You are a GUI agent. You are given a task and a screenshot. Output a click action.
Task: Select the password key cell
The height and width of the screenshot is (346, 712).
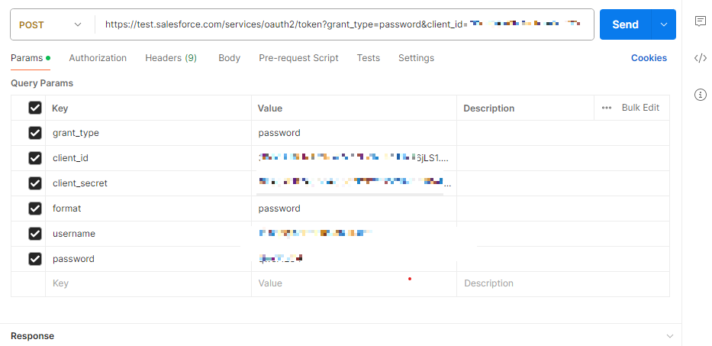point(148,259)
